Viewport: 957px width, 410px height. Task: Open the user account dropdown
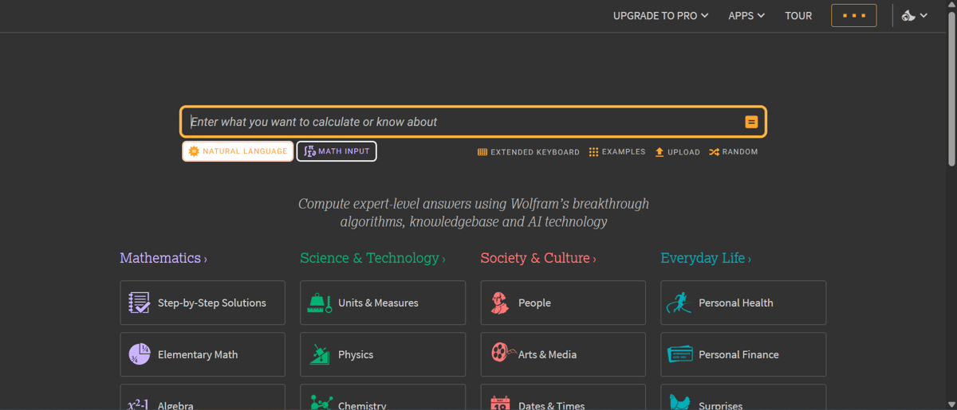coord(915,15)
